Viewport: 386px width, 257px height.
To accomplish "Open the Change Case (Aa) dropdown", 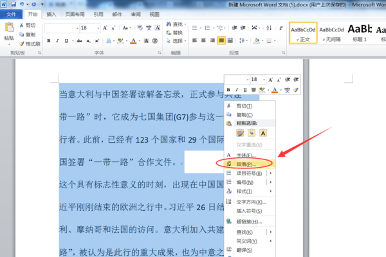I will pos(127,28).
